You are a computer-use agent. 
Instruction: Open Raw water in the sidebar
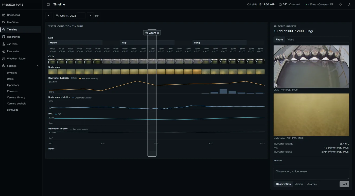21,51
